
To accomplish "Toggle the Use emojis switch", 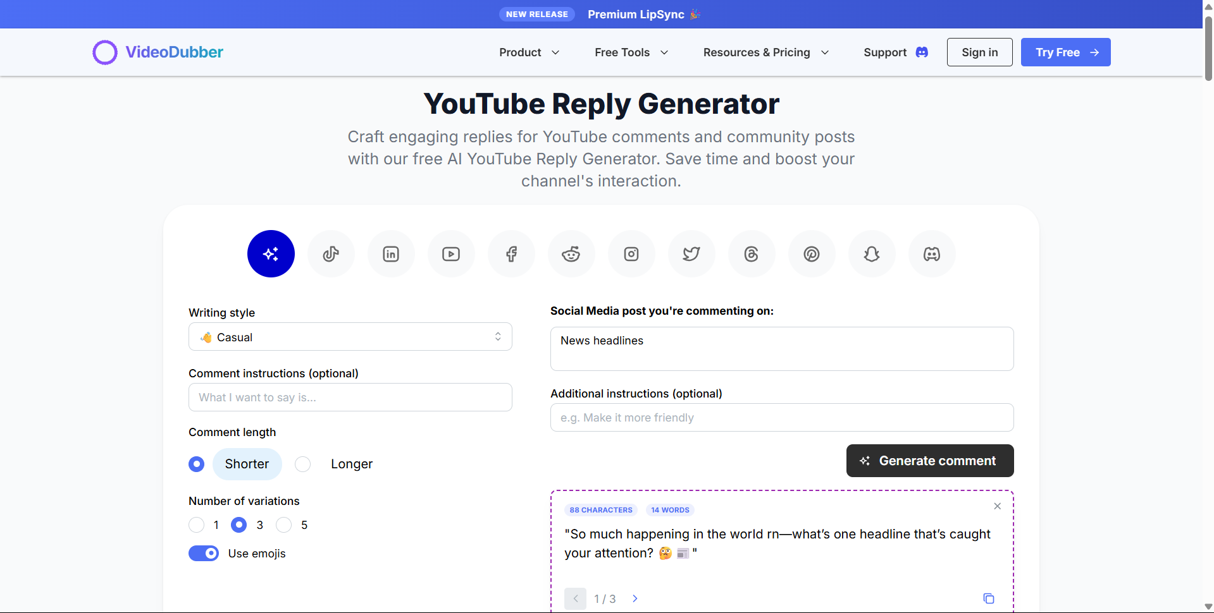I will 204,554.
